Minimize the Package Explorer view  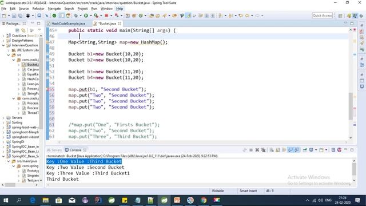click(x=33, y=23)
